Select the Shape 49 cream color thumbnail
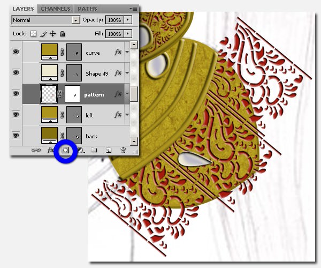 pos(50,72)
